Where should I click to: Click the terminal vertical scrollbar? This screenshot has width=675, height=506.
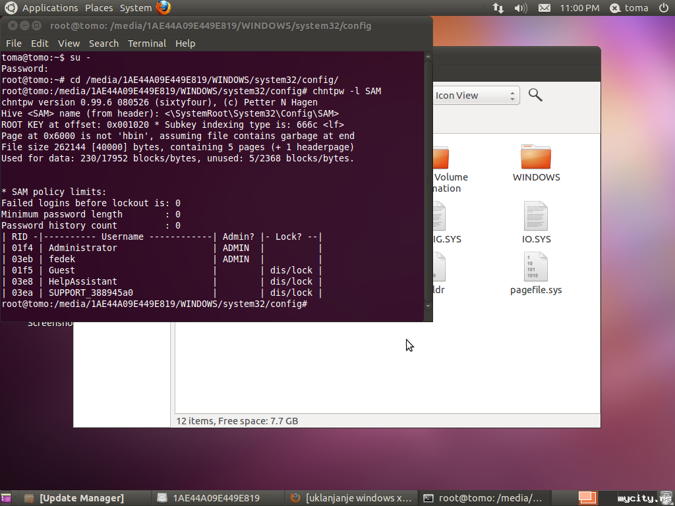point(428,184)
